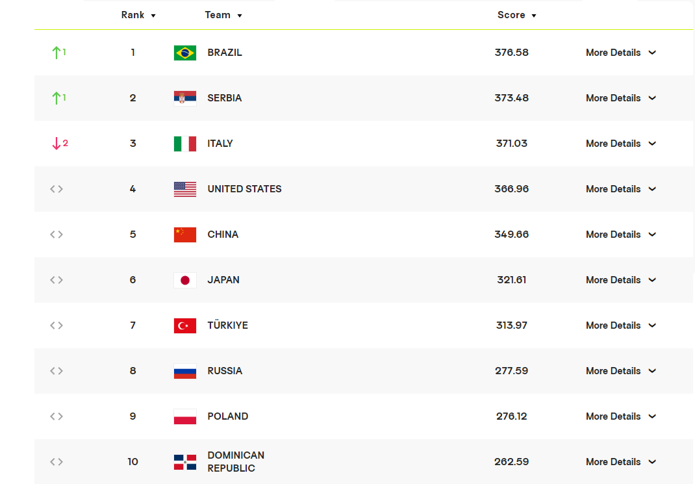Screen dimensions: 695x484
Task: Sort the table by Score column
Action: [516, 15]
